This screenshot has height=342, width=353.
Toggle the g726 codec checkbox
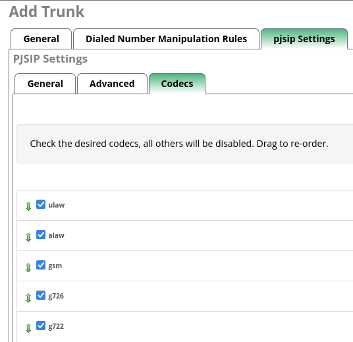click(x=41, y=295)
